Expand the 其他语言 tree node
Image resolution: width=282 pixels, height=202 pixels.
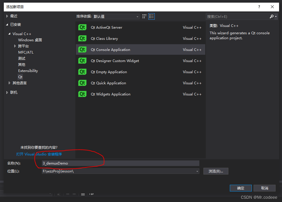pyautogui.click(x=9, y=83)
